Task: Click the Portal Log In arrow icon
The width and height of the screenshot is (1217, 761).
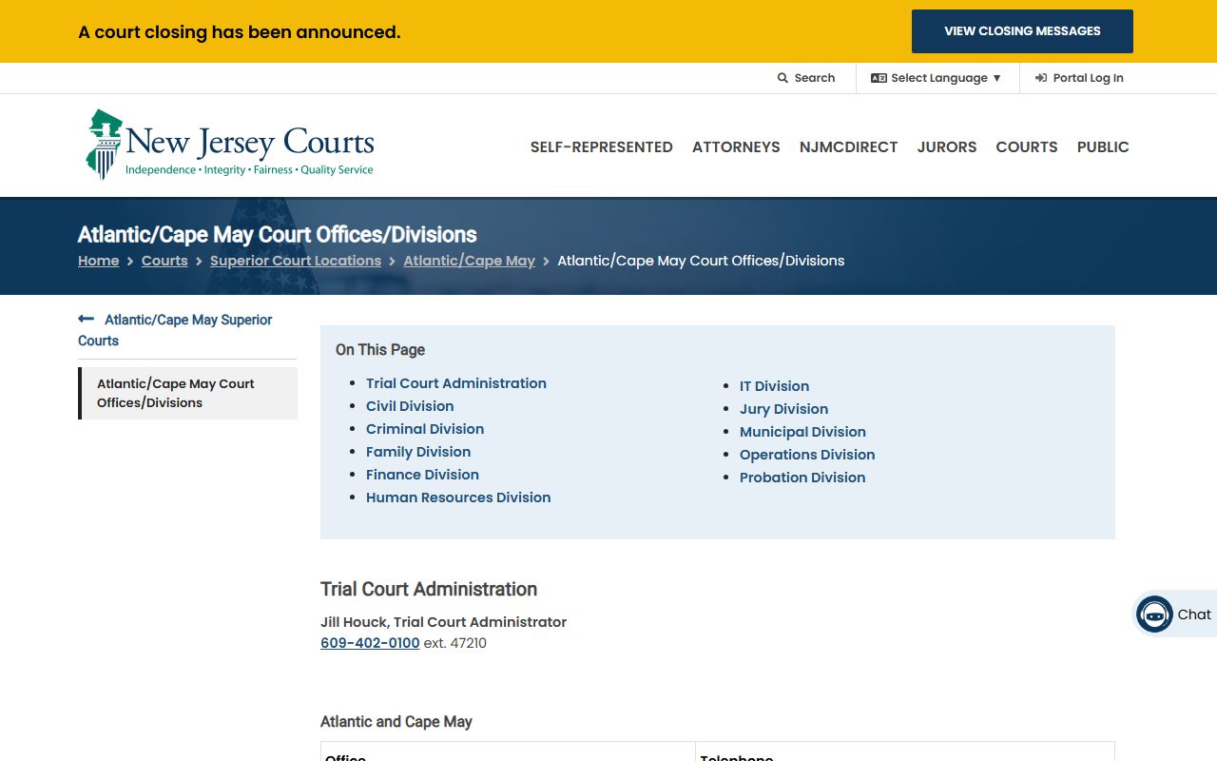Action: [1041, 78]
